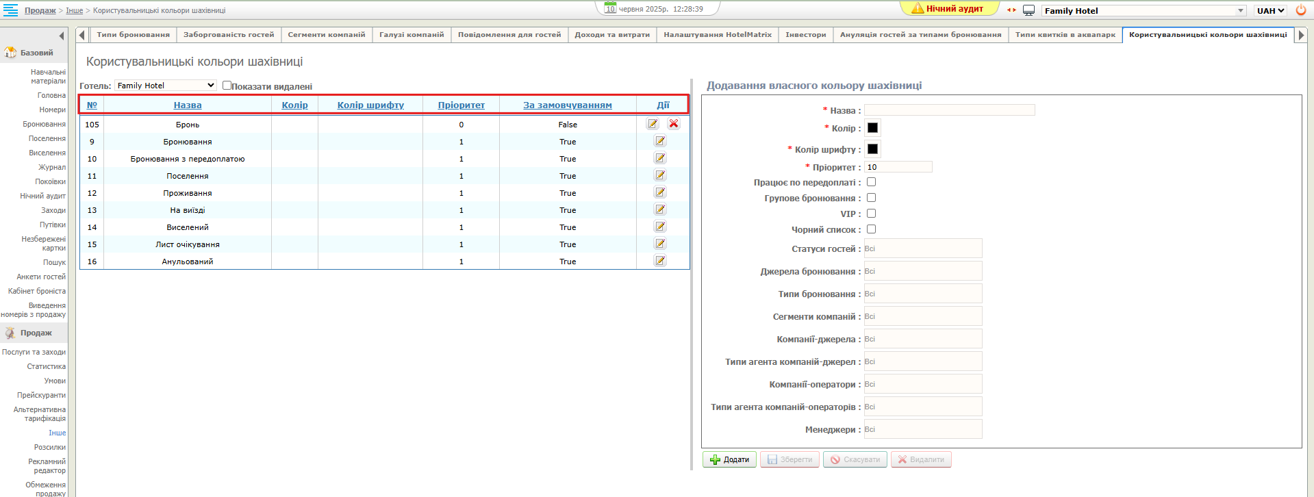
Task: Enable the Показати видалені checkbox
Action: point(227,86)
